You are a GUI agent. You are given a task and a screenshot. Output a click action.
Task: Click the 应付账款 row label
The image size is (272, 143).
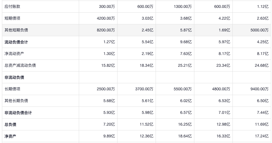pos(12,6)
